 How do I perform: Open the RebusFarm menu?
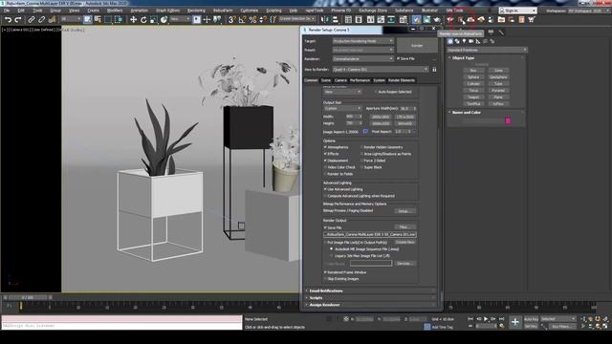pyautogui.click(x=223, y=11)
